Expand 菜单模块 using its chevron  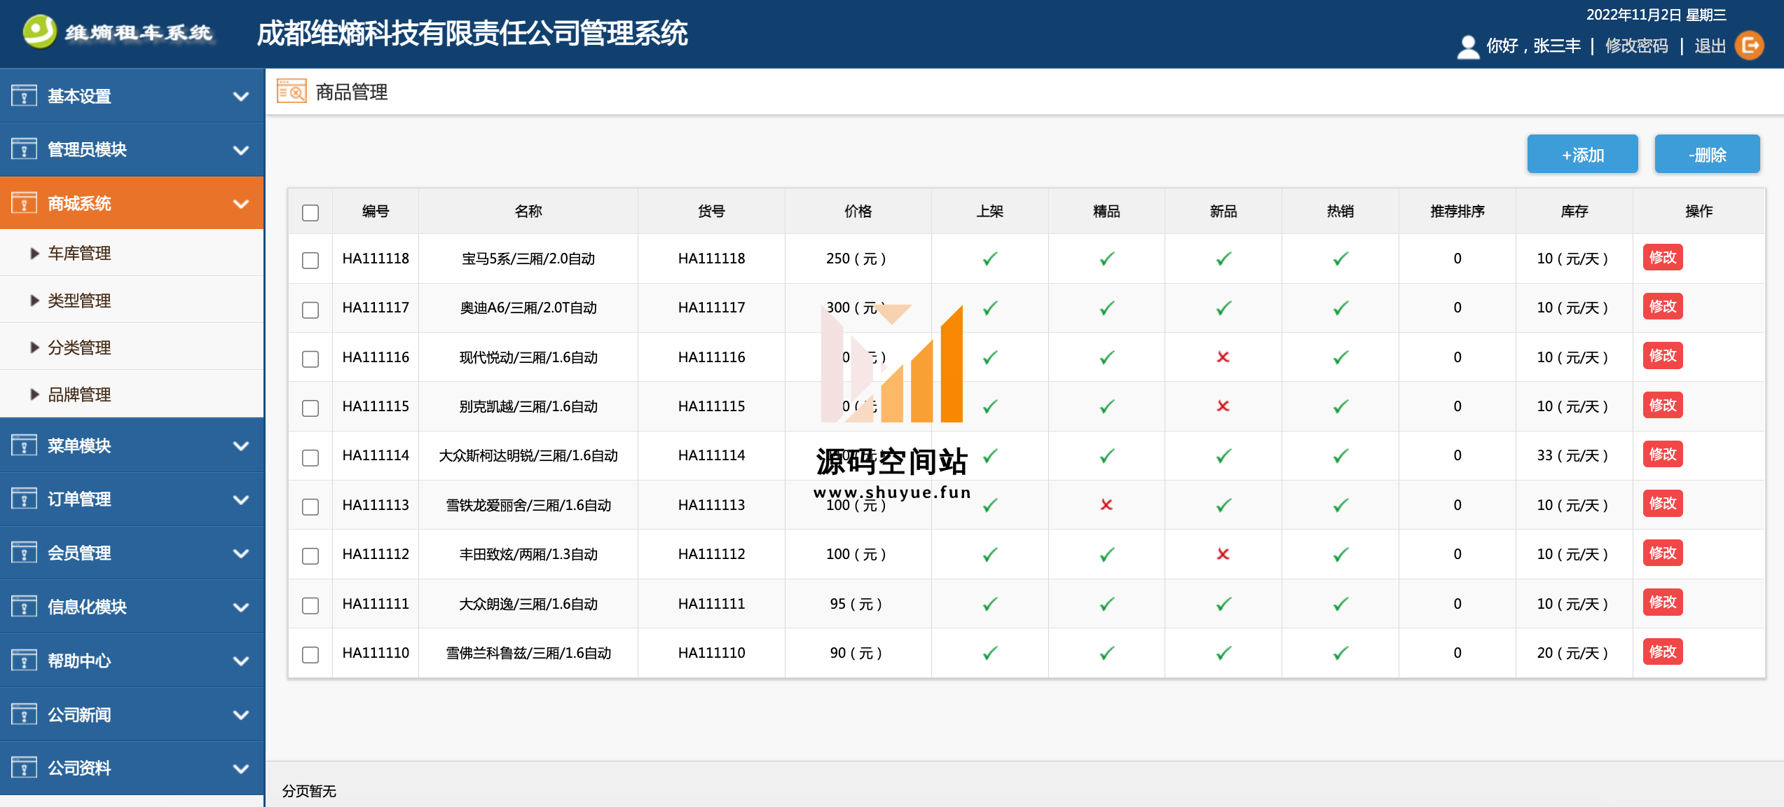pyautogui.click(x=241, y=446)
